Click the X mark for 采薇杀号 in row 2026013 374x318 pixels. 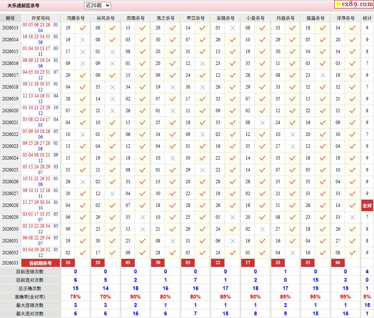pos(232,28)
